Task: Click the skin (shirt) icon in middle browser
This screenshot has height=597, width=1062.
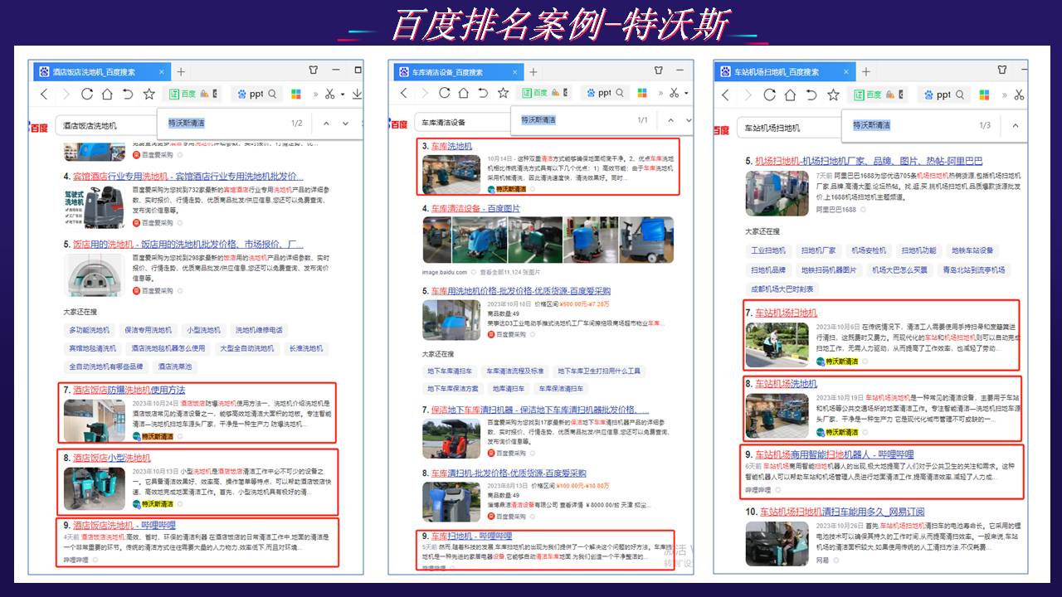Action: [x=659, y=70]
